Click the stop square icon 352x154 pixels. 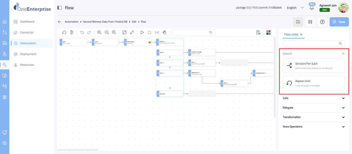pyautogui.click(x=149, y=32)
